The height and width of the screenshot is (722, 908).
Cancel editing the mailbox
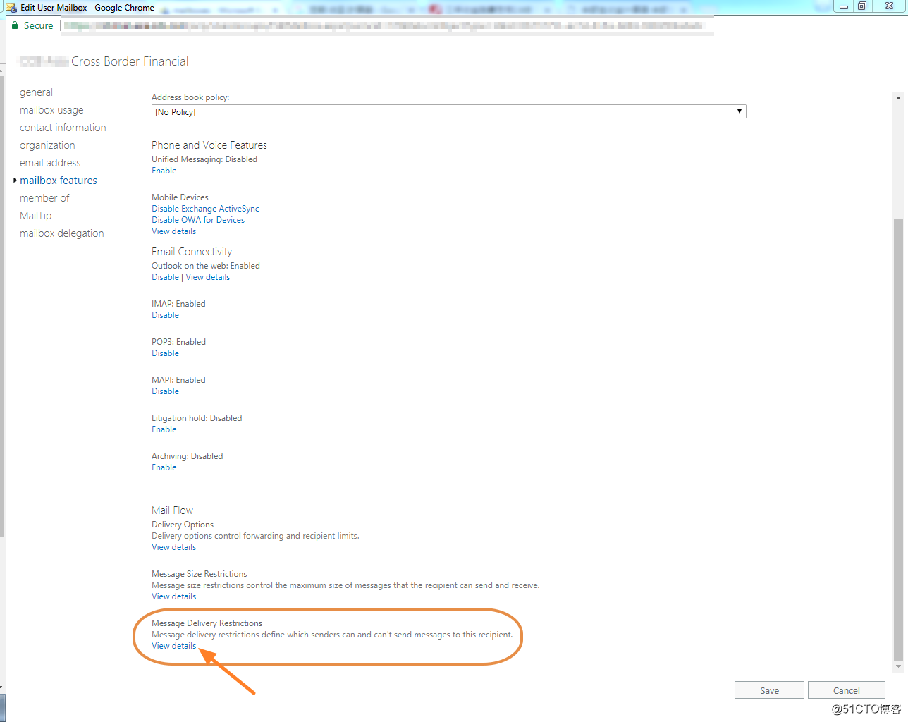(x=846, y=690)
